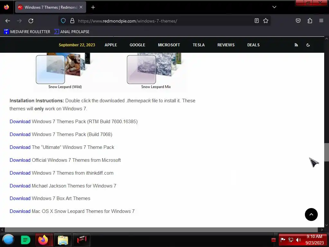Viewport: 329px width, 247px height.
Task: Toggle the site dark mode moon
Action: pos(308,45)
